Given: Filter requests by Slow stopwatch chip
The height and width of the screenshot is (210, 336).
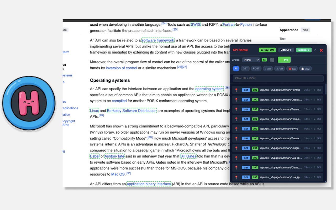Looking at the screenshot, I should pos(305,69).
